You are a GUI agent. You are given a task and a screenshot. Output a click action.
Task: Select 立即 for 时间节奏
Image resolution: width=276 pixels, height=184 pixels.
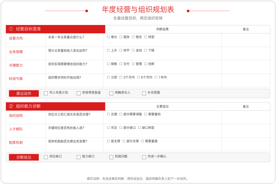(108, 77)
